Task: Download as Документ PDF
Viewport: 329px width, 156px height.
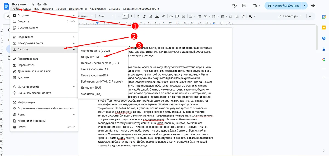Action: (x=103, y=57)
